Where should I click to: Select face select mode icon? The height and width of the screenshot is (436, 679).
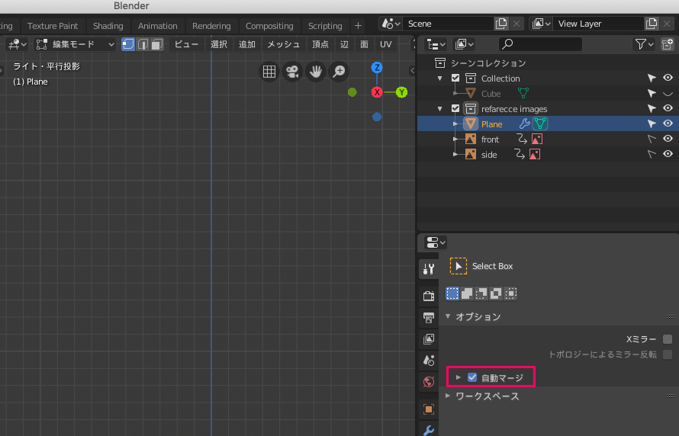pos(156,44)
